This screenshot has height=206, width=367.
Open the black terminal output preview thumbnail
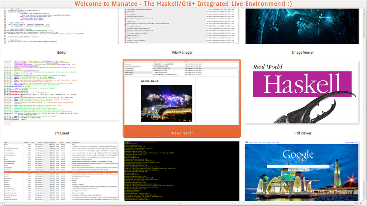[182, 171]
